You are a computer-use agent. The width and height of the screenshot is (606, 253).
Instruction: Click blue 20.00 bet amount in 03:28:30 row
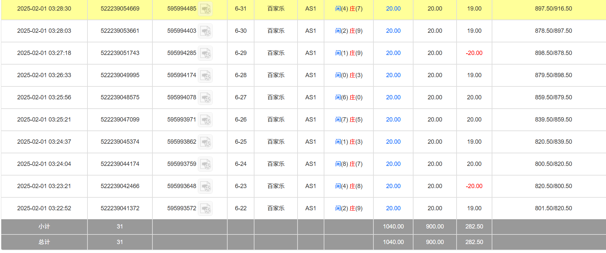(393, 9)
